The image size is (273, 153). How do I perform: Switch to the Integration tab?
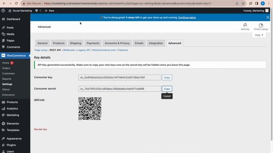pos(156,43)
